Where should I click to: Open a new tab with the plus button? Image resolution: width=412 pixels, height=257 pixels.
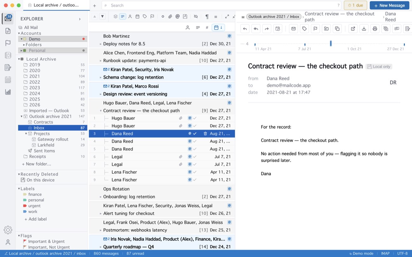[x=94, y=5]
